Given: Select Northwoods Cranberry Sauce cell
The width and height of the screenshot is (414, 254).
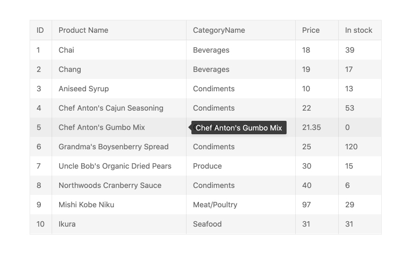Looking at the screenshot, I should click(110, 185).
